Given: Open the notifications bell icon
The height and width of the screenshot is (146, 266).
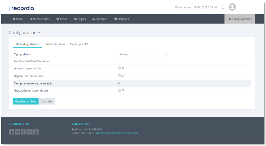Looking at the screenshot, I should 223,7.
